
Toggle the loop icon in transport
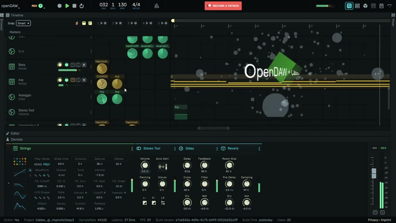click(82, 6)
